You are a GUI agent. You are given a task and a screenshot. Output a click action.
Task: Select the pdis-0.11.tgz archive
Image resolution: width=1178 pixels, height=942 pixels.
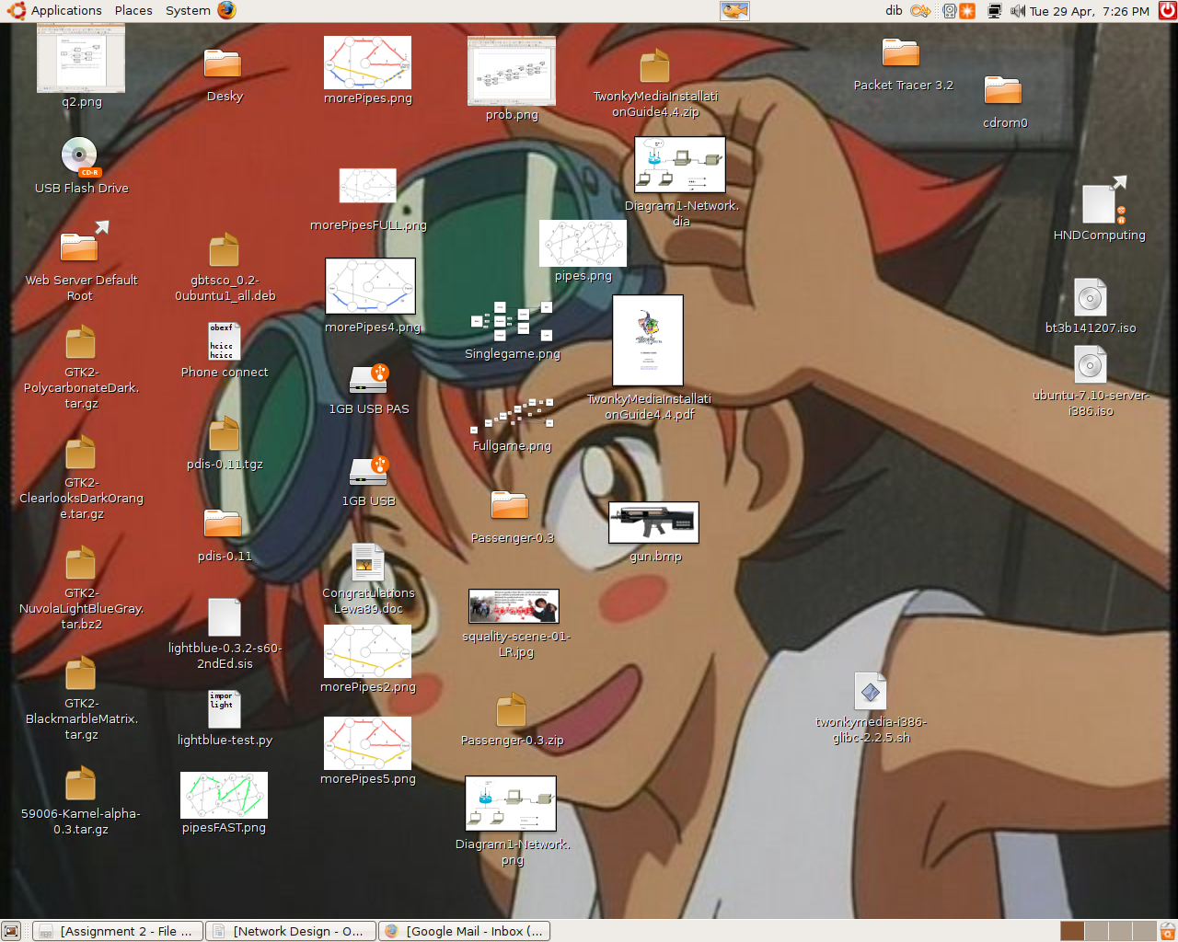click(224, 434)
